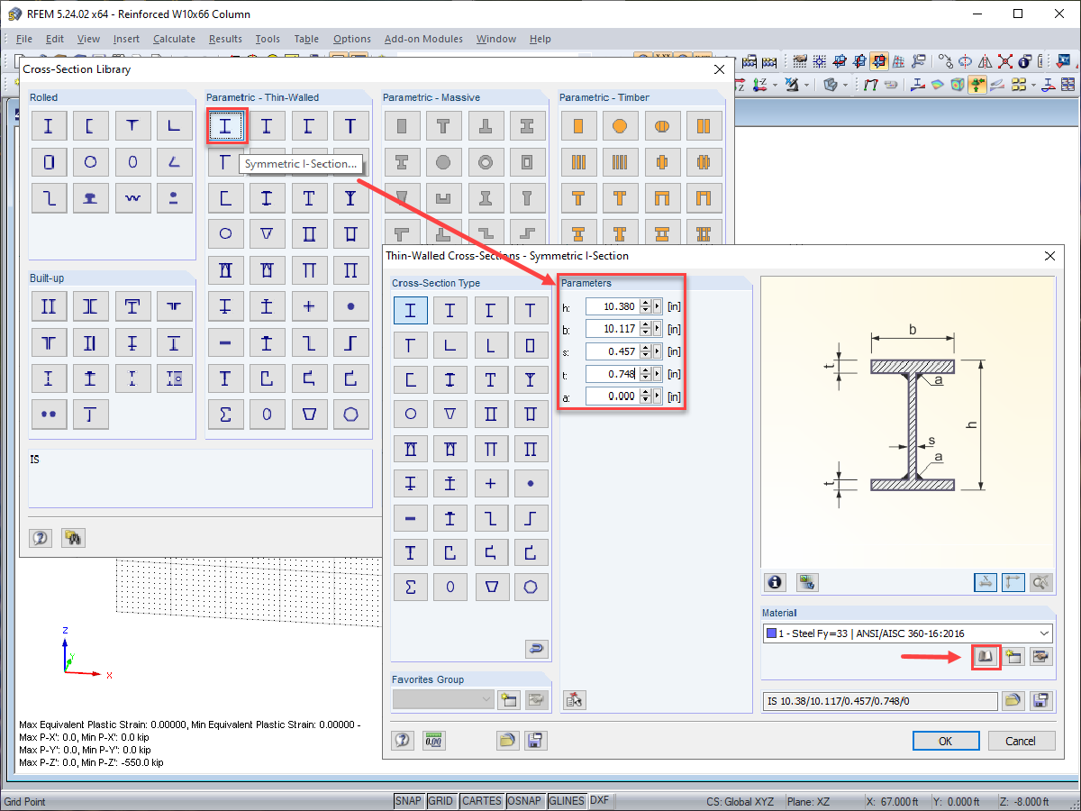This screenshot has width=1081, height=811.
Task: Save cross-section with floppy disk icon
Action: click(1042, 700)
